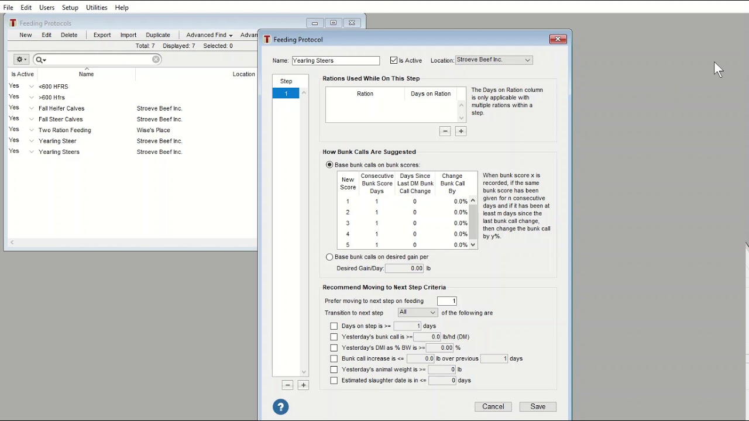Open Transition to next step All dropdown
Image resolution: width=749 pixels, height=421 pixels.
(x=417, y=313)
